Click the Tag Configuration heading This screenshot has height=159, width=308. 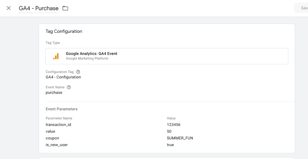click(64, 31)
